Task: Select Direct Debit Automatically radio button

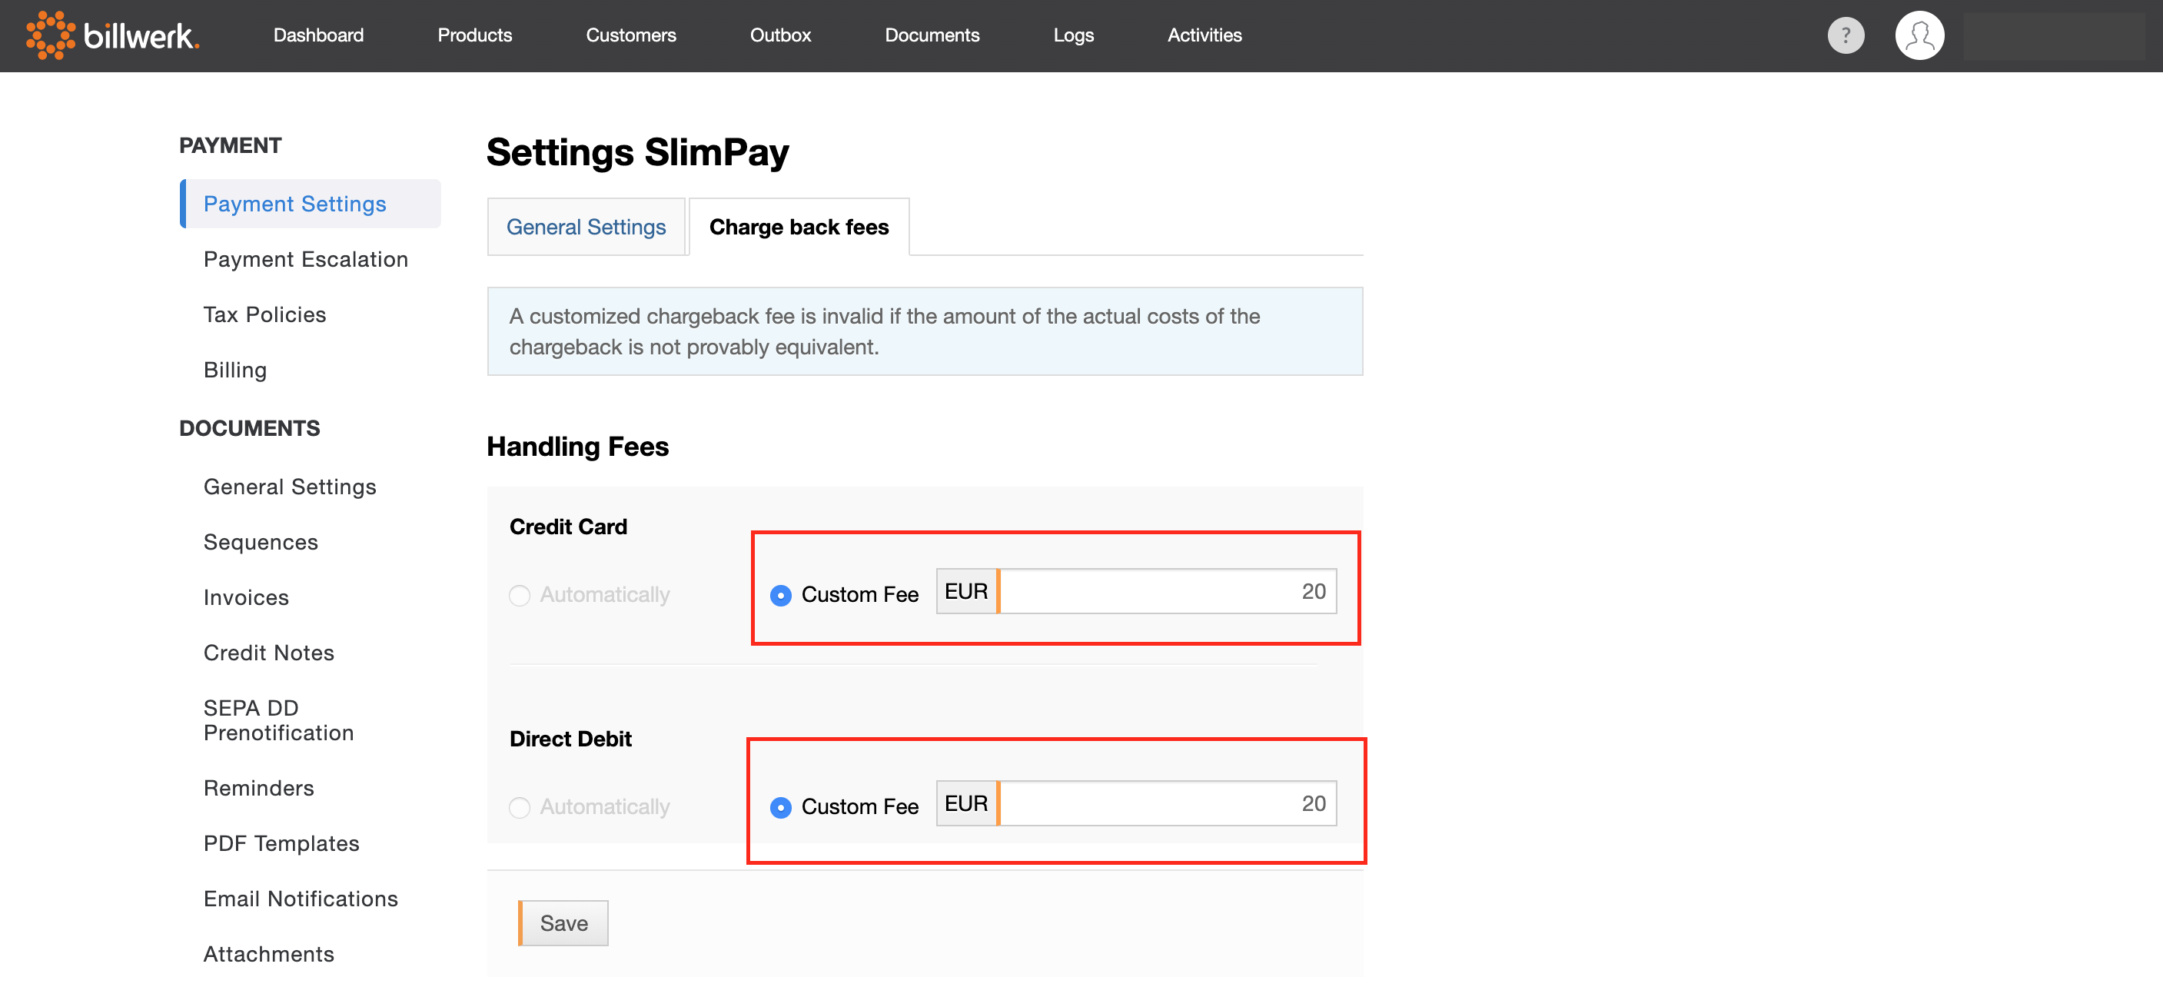Action: pyautogui.click(x=520, y=806)
